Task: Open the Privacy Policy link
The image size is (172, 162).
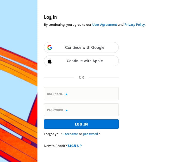Action: coord(135,25)
